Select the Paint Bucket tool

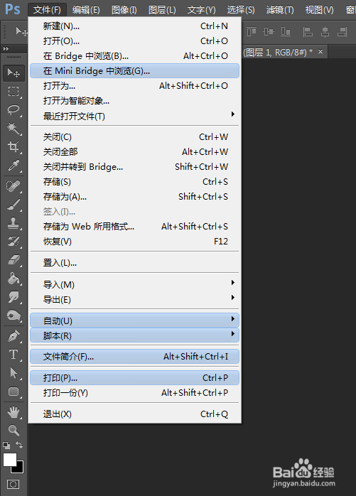[14, 279]
